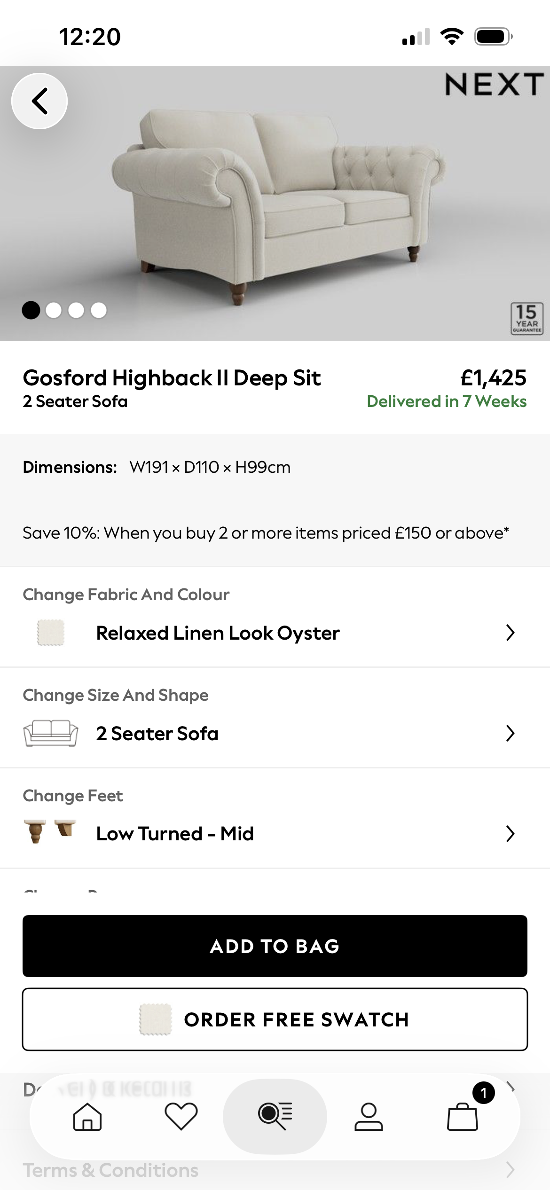Tap the back arrow button

(39, 101)
